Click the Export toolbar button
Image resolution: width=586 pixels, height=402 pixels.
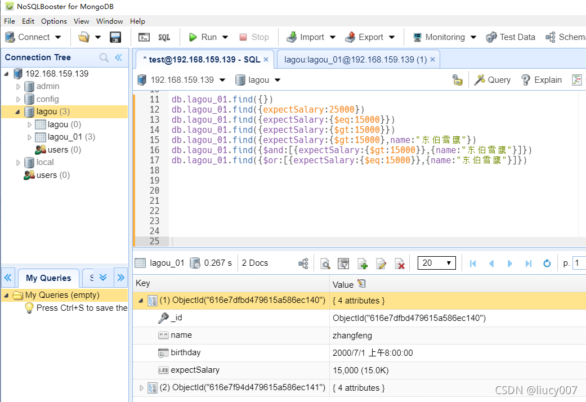pos(364,37)
